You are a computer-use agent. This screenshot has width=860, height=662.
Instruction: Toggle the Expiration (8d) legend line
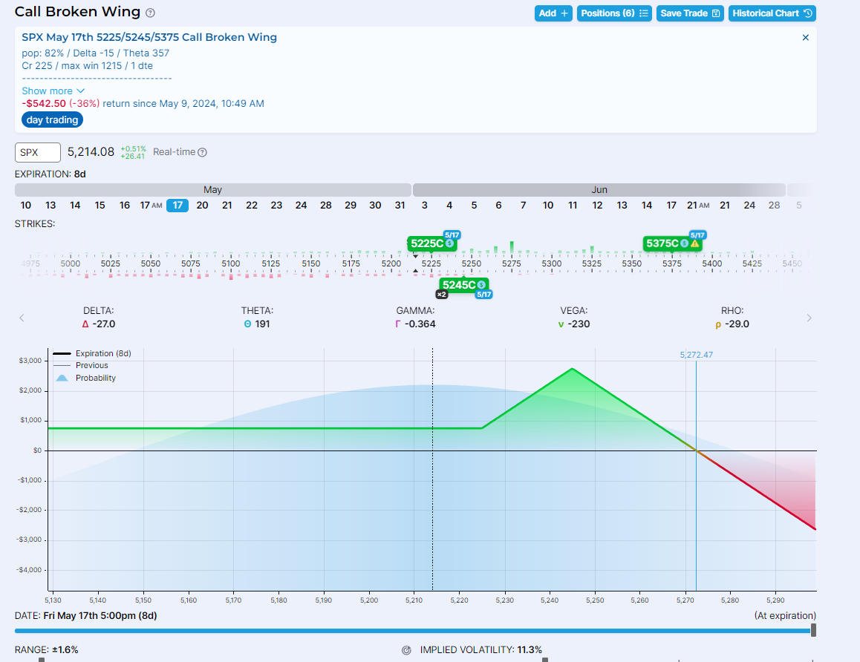(x=102, y=353)
